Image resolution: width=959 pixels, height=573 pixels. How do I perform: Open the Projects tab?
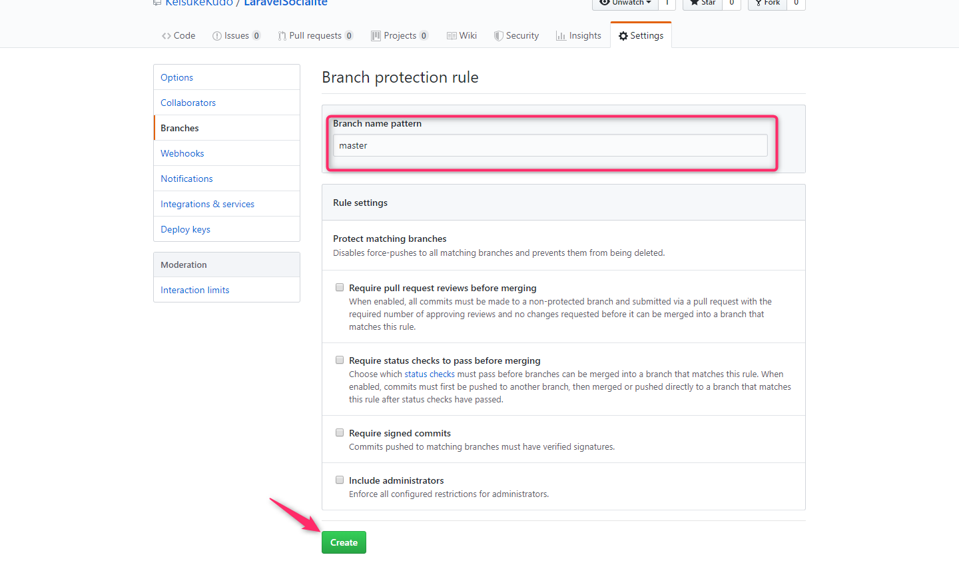coord(400,35)
